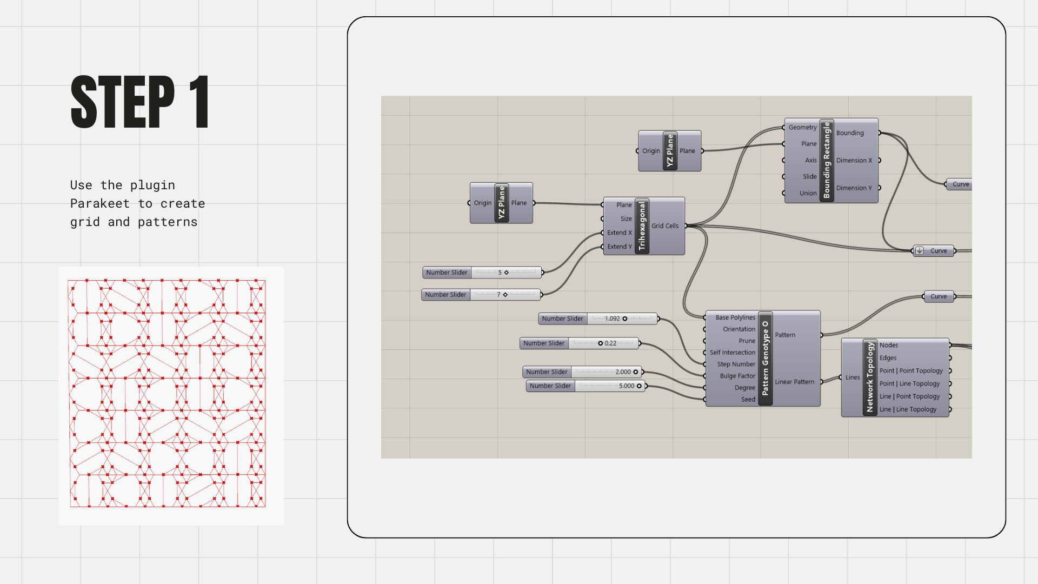Select the Trihexagonal component title bar
1038x584 pixels.
coord(642,226)
